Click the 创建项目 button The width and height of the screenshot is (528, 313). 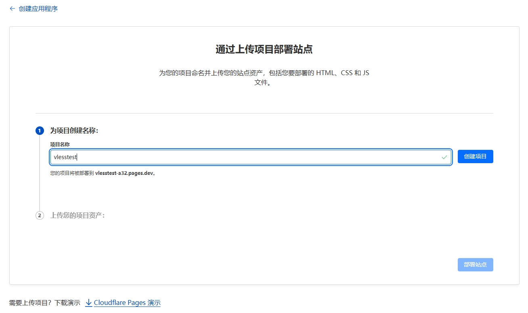pyautogui.click(x=475, y=156)
